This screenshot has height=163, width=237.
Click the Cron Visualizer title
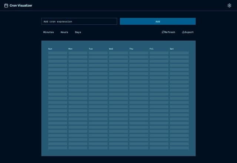(21, 6)
